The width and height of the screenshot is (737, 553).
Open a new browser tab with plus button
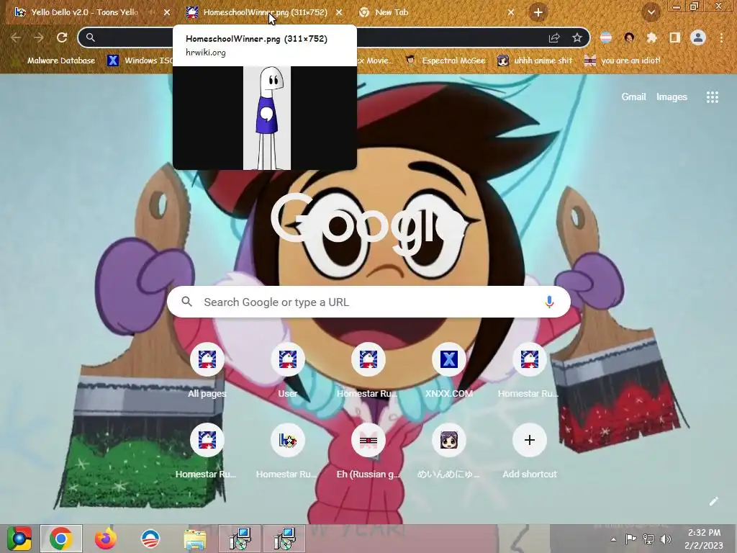pyautogui.click(x=538, y=12)
